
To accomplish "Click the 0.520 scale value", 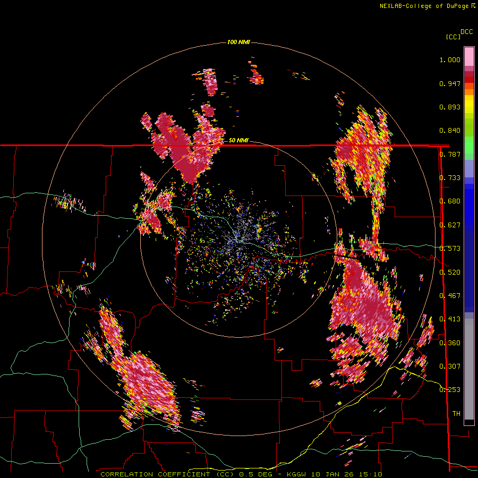I will [x=450, y=272].
